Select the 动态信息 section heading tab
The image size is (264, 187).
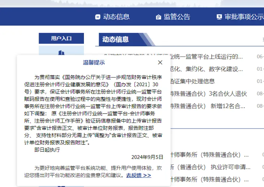(x=115, y=39)
